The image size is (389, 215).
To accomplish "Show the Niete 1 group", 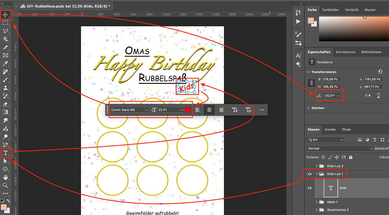I will (310, 202).
